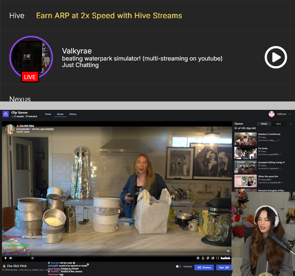Go to the Home tab
Screen dimensions: 295x276
click(x=48, y=114)
